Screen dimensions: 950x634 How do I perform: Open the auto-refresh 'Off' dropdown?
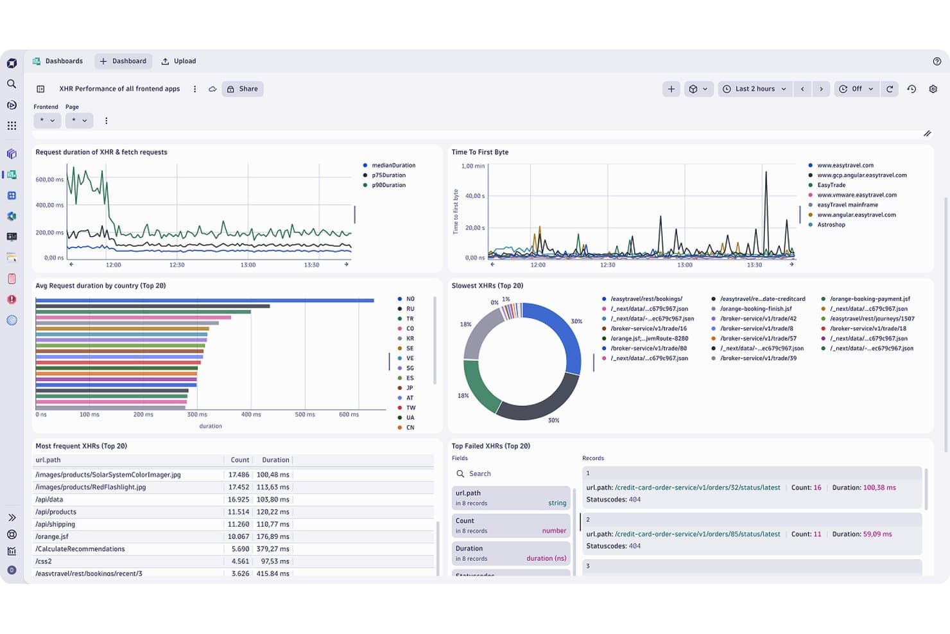[x=856, y=89]
